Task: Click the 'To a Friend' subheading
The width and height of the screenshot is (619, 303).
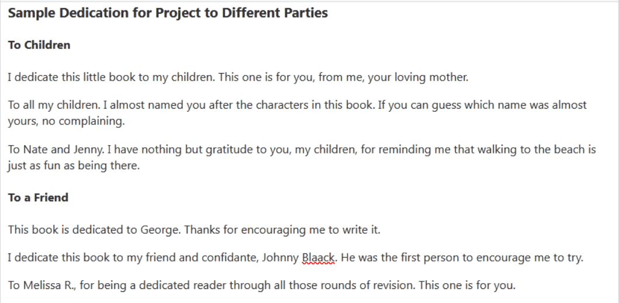Action: click(38, 197)
